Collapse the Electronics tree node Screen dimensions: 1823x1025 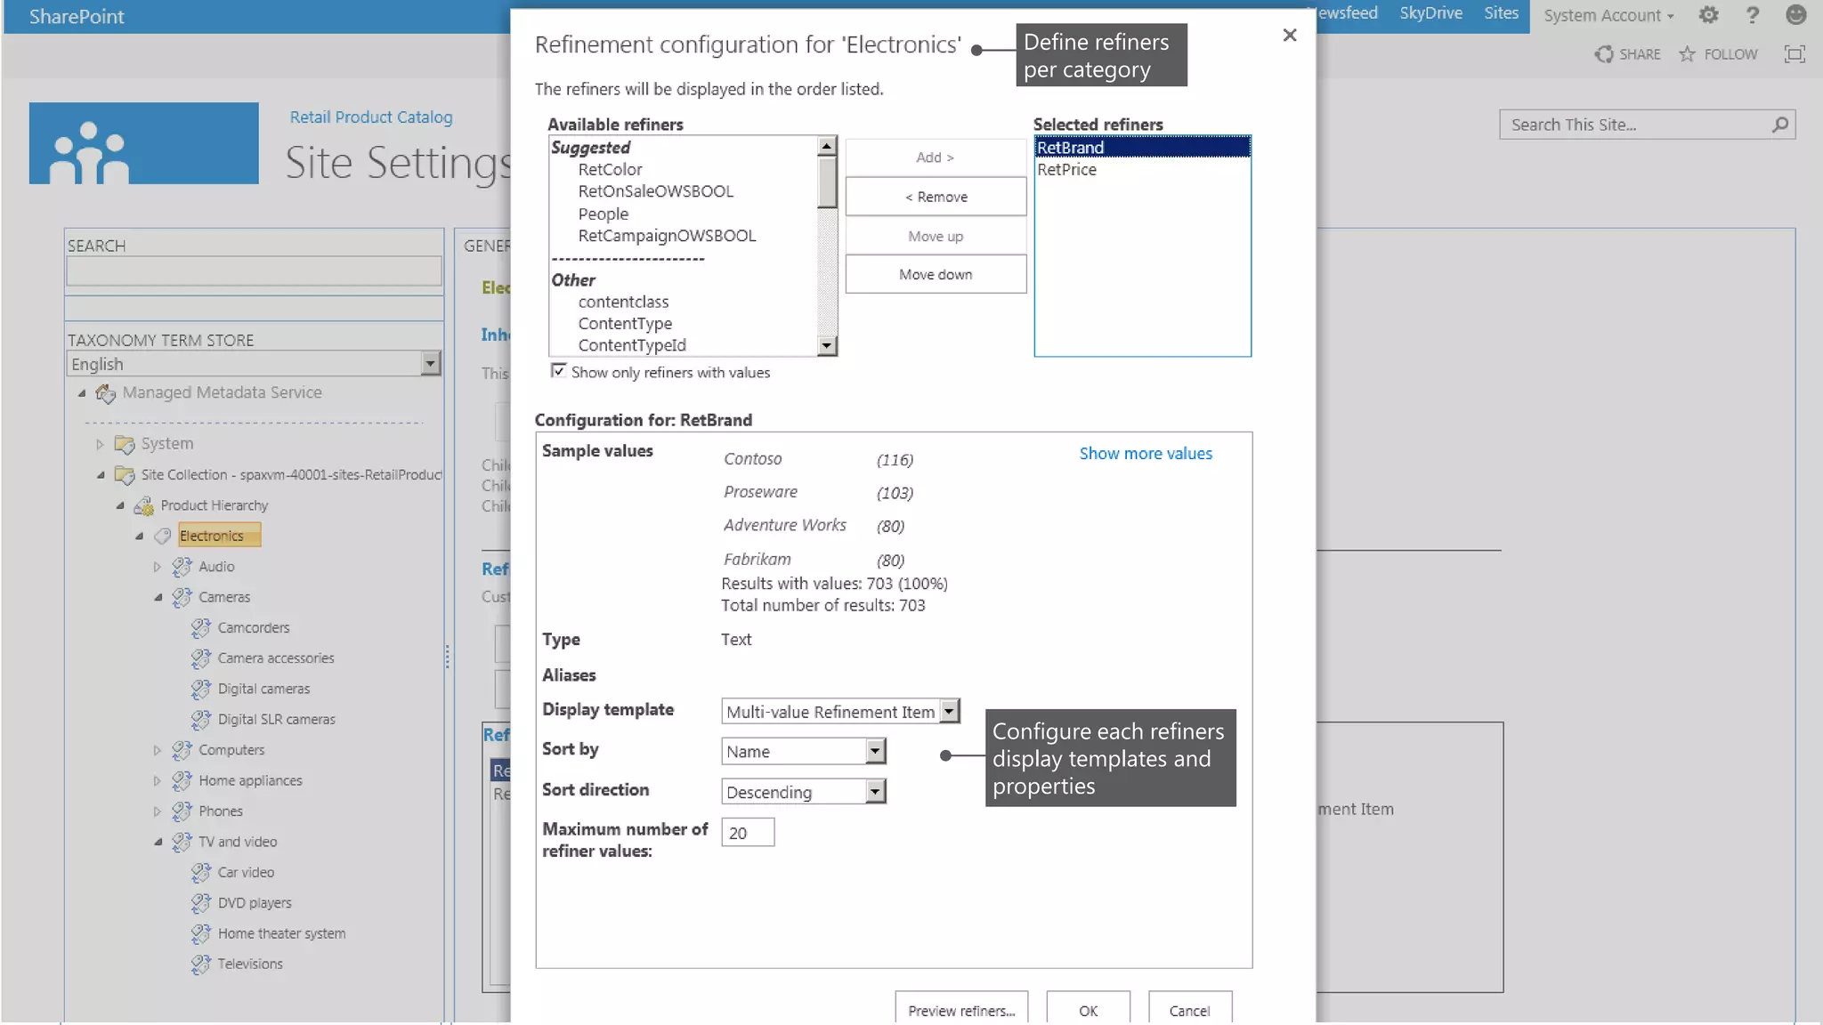(x=139, y=537)
